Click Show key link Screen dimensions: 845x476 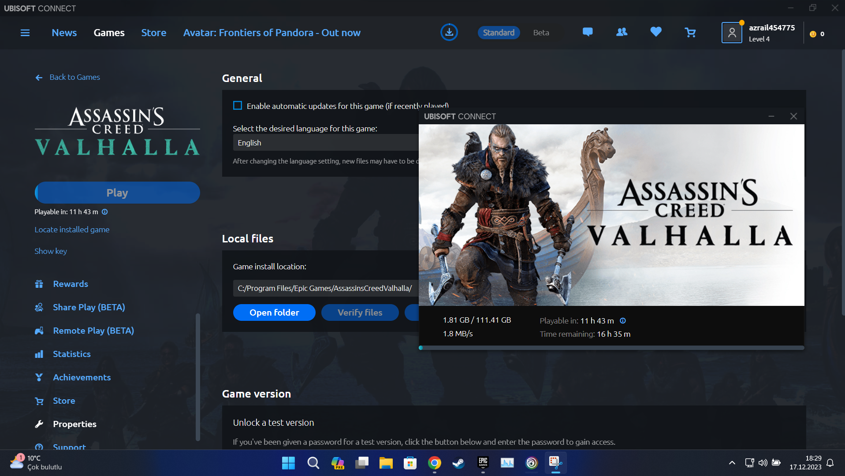pos(51,251)
